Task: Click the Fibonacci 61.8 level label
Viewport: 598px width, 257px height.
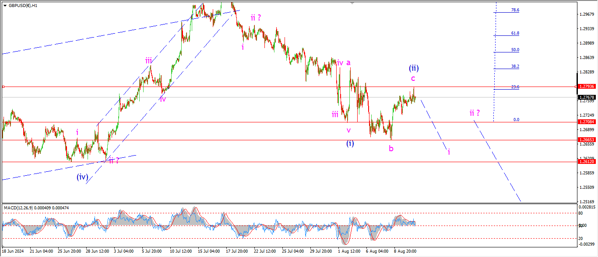Action: pyautogui.click(x=515, y=33)
